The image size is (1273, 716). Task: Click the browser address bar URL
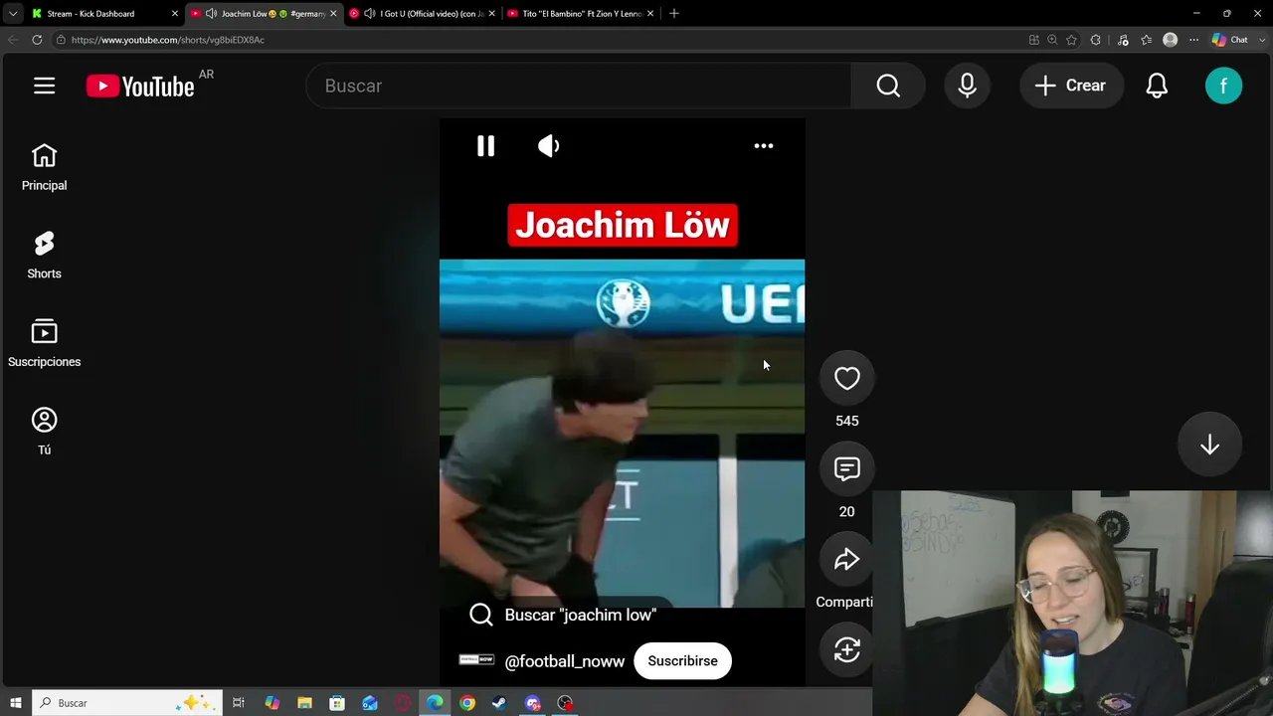(x=168, y=40)
